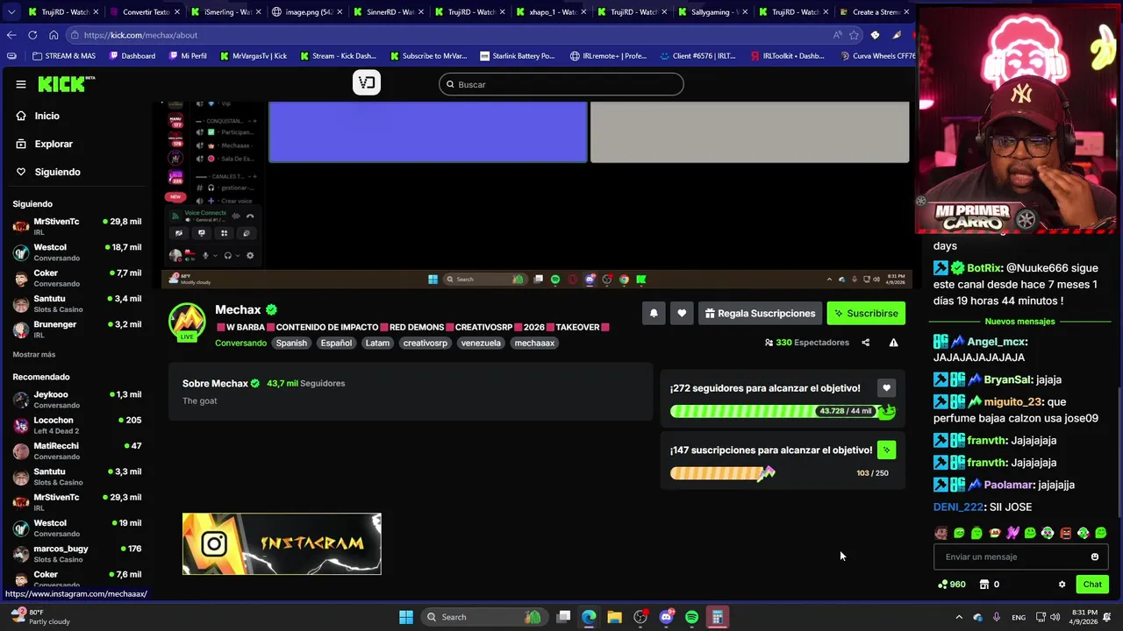This screenshot has height=631, width=1123.
Task: Select the venezuela tag
Action: 481,343
